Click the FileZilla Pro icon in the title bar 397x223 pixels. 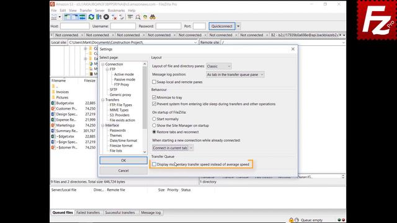click(52, 4)
